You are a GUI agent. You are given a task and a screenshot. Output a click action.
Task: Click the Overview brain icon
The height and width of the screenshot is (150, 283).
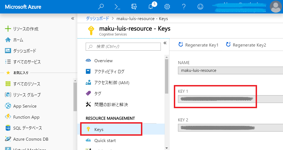[x=88, y=61]
